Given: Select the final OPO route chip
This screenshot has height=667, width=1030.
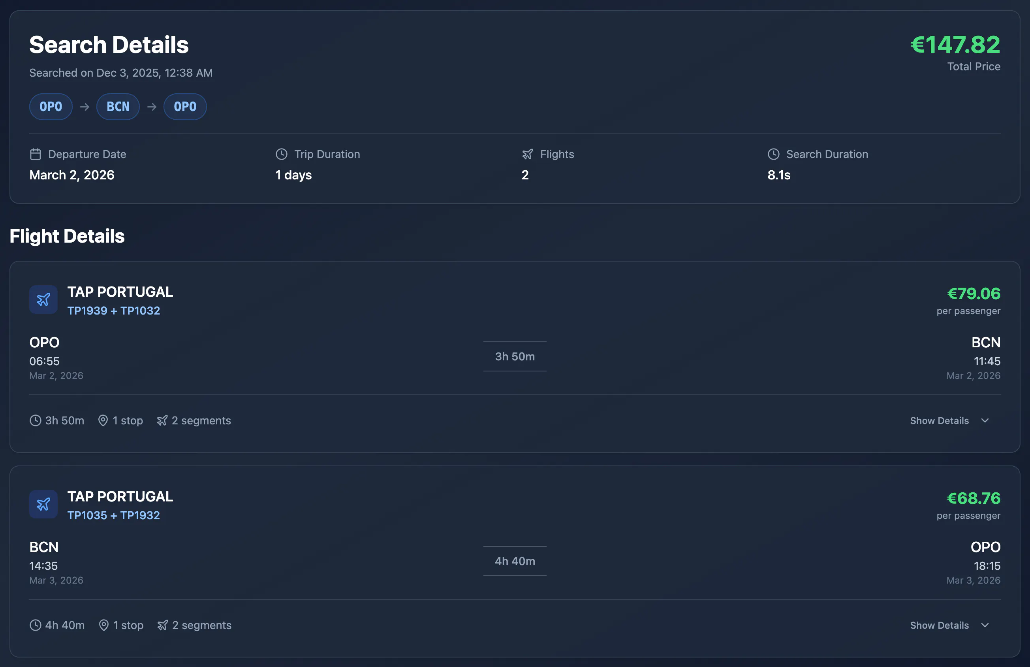Looking at the screenshot, I should coord(185,107).
